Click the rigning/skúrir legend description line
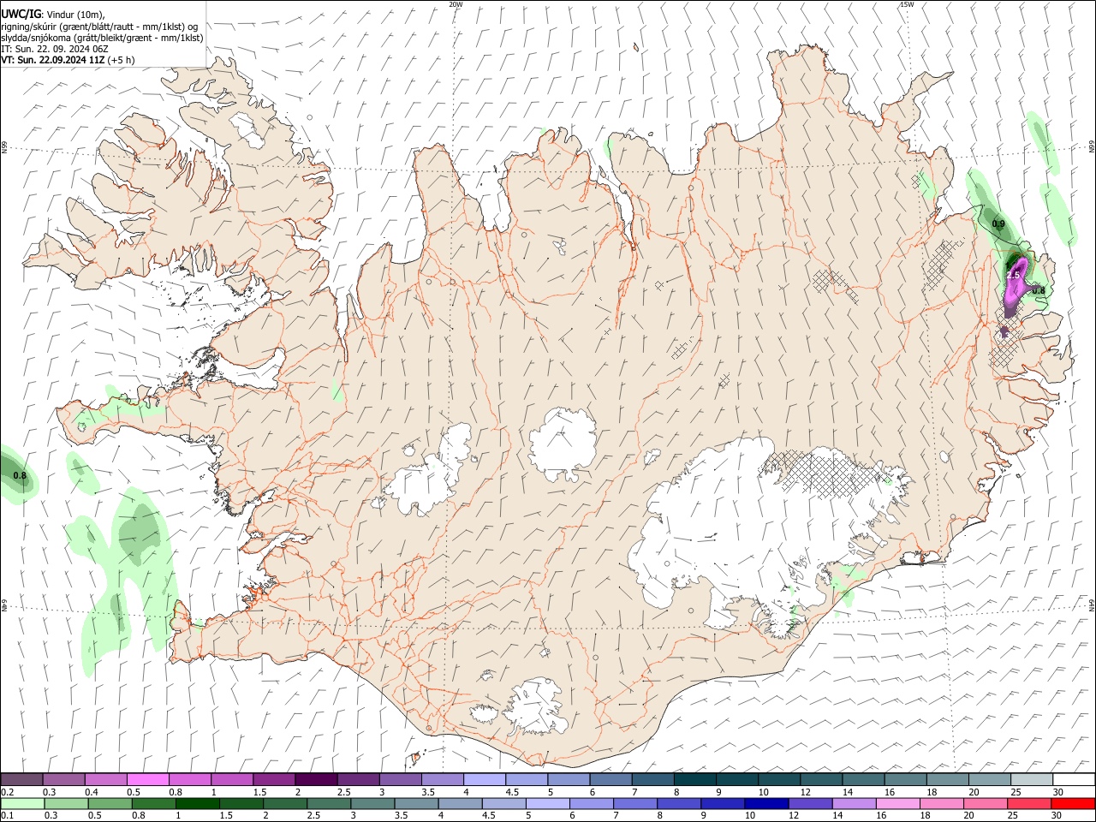Viewport: 1096px width, 822px height. 99,26
